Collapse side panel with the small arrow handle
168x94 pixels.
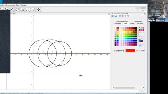pyautogui.click(x=147, y=50)
